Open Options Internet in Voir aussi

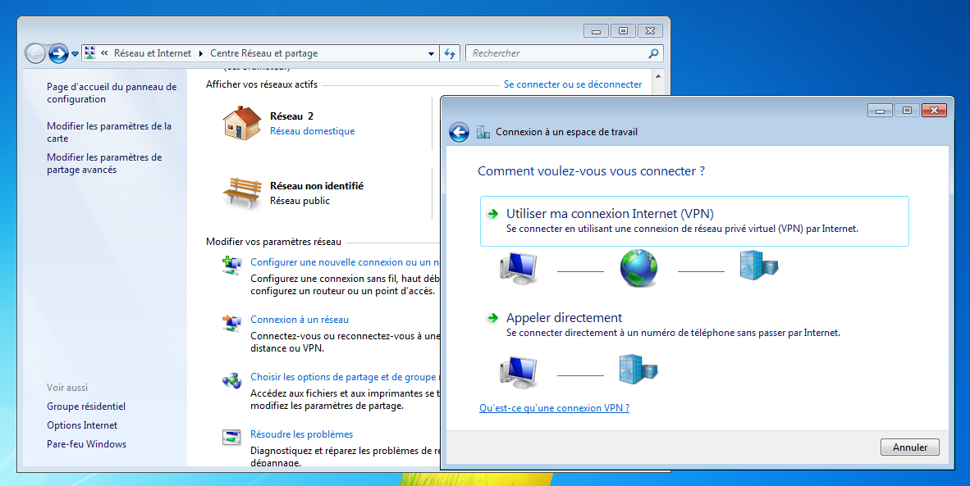(82, 425)
